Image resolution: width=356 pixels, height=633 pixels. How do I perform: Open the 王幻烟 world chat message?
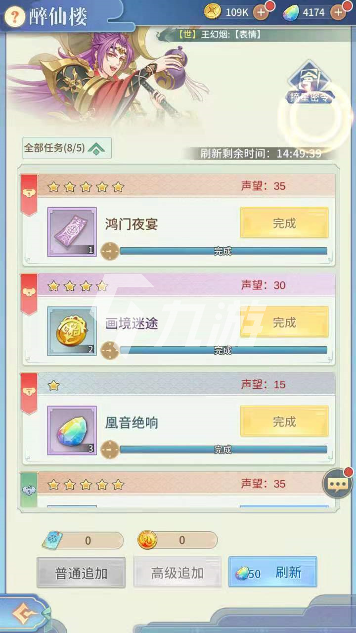220,35
